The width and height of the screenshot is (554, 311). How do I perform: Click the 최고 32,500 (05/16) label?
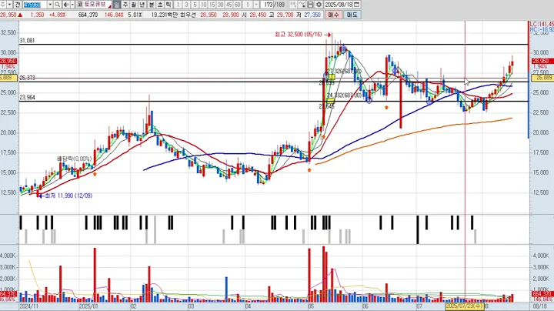tap(299, 35)
